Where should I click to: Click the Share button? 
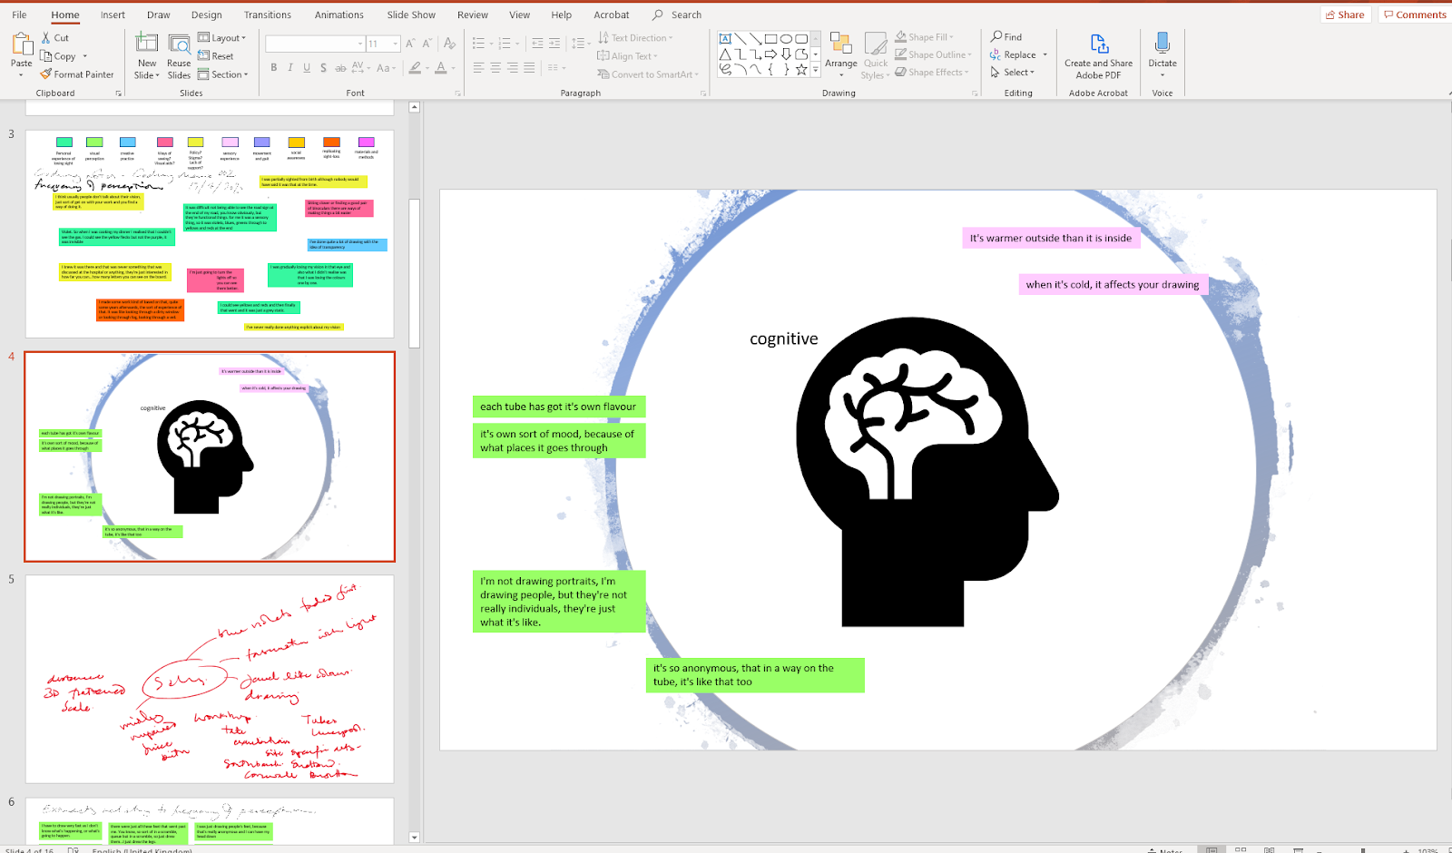(1345, 15)
